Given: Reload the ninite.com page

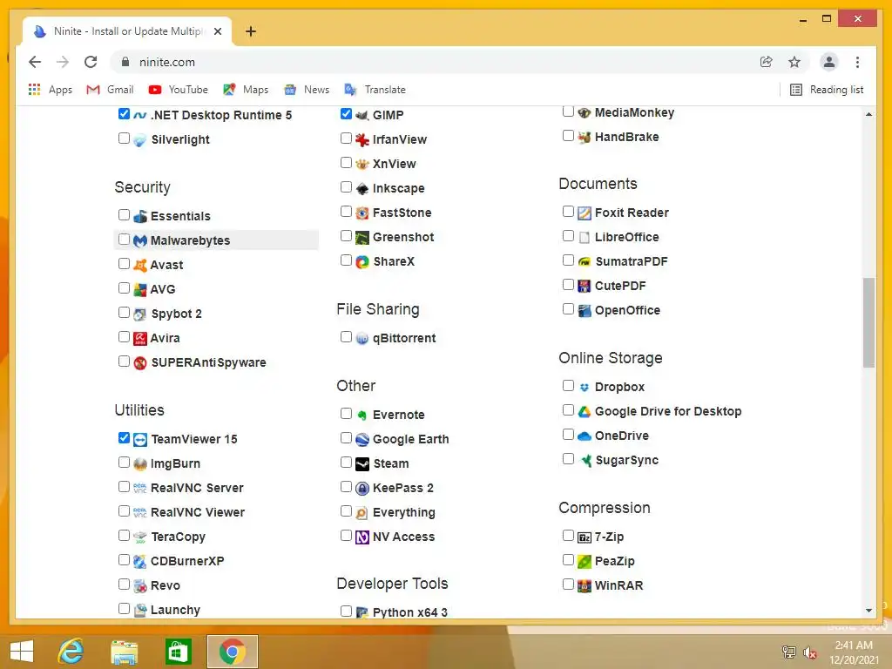Looking at the screenshot, I should (91, 62).
